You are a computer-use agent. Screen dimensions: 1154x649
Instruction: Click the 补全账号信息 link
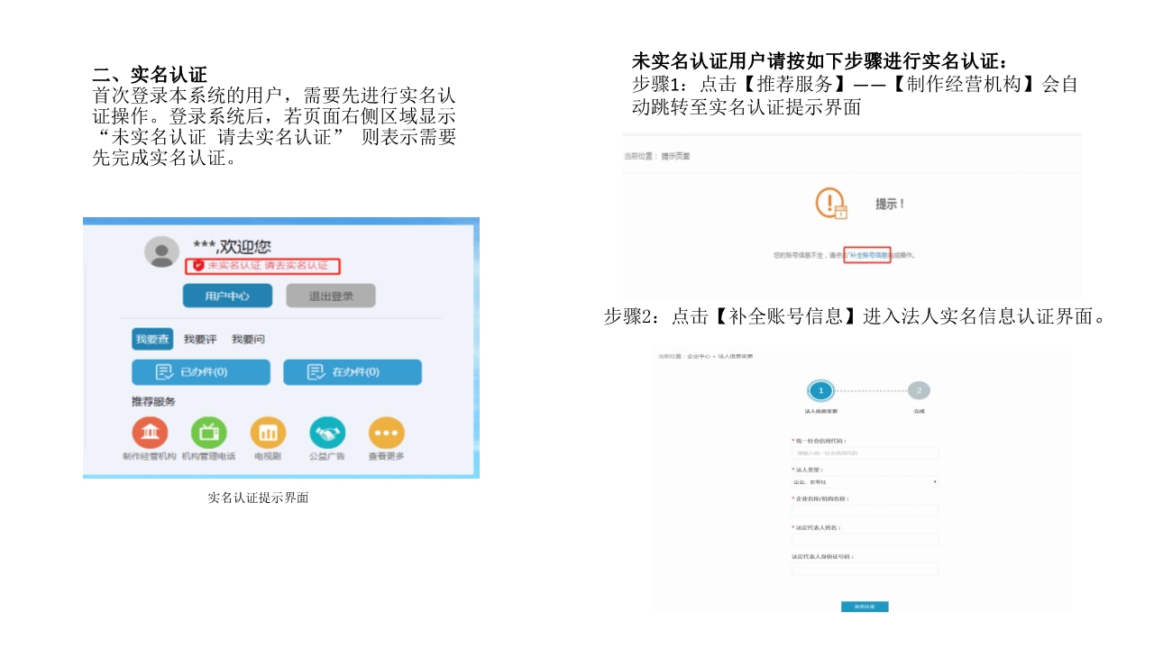pyautogui.click(x=867, y=255)
